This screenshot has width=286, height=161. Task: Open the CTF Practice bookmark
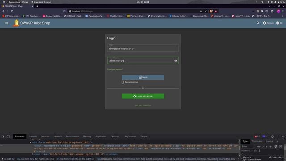click(31, 16)
